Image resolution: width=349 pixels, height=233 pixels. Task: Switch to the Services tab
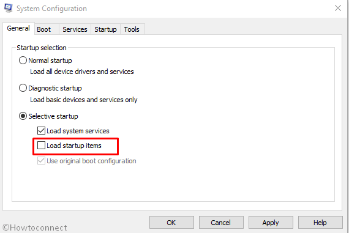[75, 29]
